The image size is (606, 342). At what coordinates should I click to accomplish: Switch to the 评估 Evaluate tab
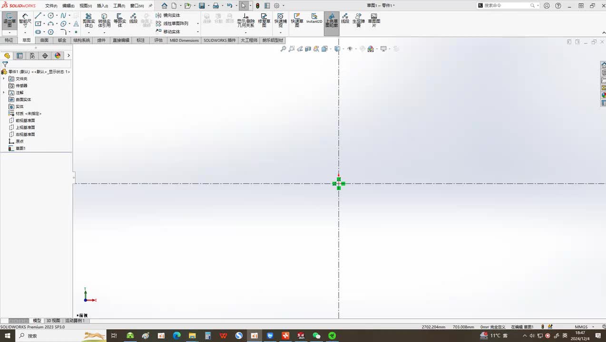(158, 40)
